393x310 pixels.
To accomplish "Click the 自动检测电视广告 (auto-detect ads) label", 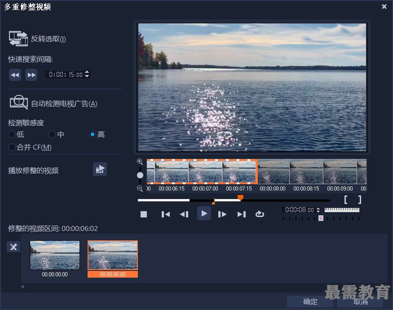I will (x=64, y=104).
